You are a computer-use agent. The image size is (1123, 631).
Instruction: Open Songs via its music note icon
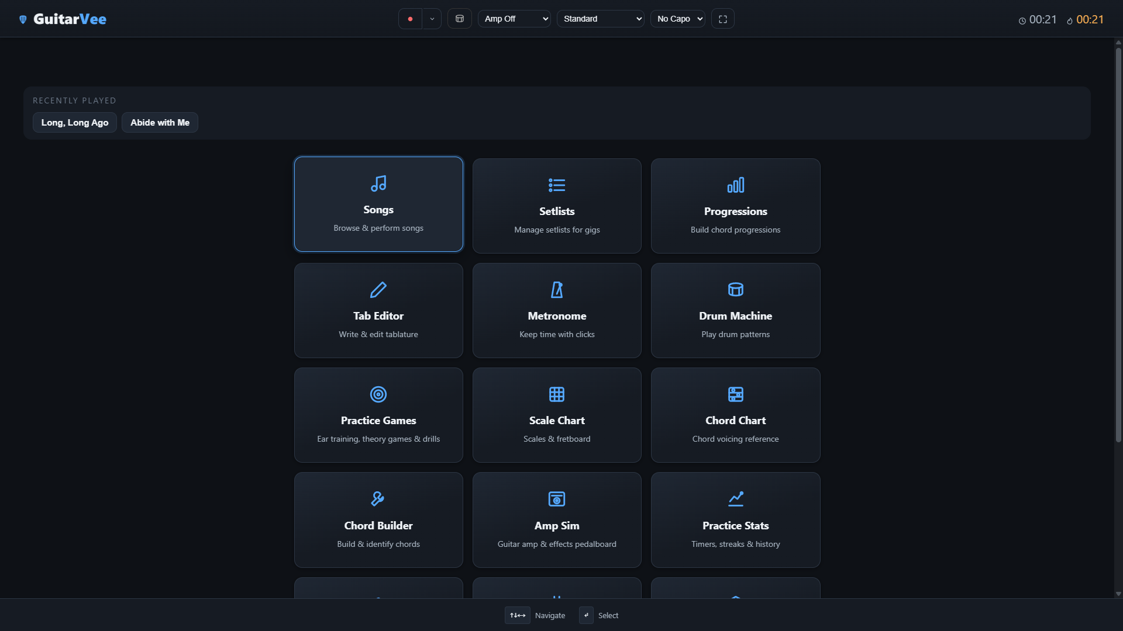(378, 183)
